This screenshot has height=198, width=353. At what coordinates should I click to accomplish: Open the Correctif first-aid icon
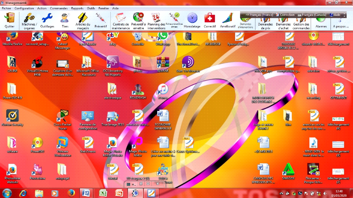[210, 20]
